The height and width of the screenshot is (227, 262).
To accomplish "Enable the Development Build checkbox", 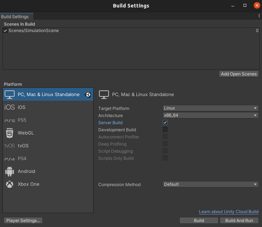I will pos(165,130).
